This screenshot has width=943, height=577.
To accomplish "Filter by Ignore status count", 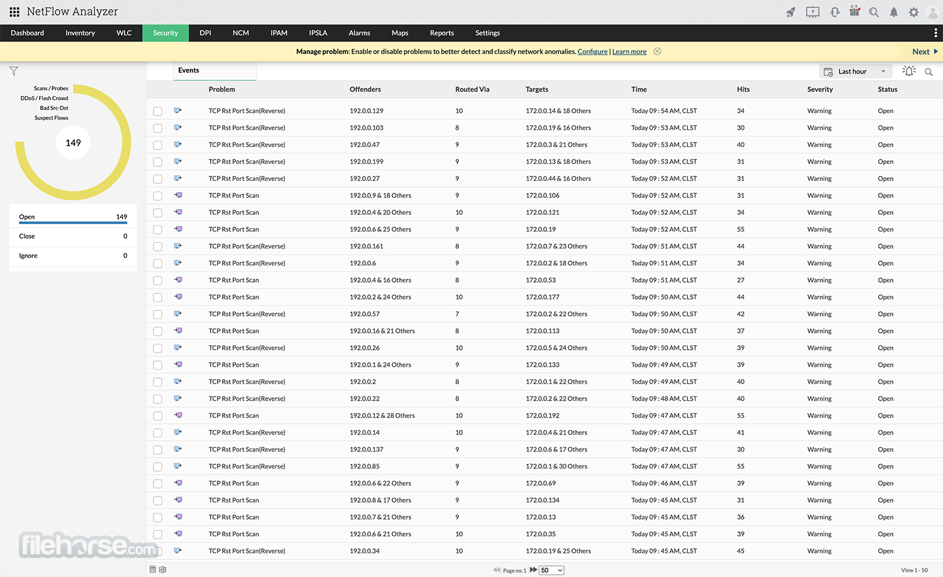I will pyautogui.click(x=73, y=256).
